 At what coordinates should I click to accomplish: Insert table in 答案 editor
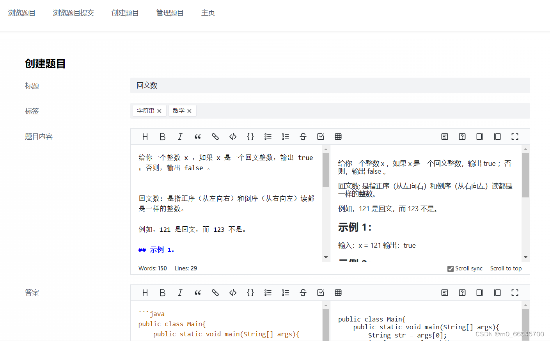click(x=338, y=293)
